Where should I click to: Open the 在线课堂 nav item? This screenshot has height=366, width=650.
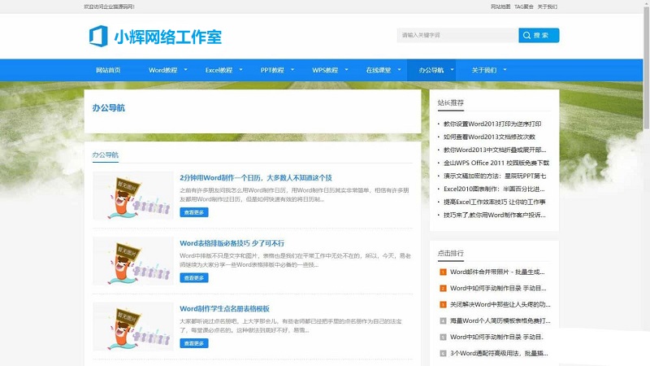(x=379, y=70)
